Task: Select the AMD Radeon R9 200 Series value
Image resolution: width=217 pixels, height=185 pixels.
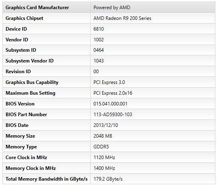Action: pyautogui.click(x=122, y=18)
